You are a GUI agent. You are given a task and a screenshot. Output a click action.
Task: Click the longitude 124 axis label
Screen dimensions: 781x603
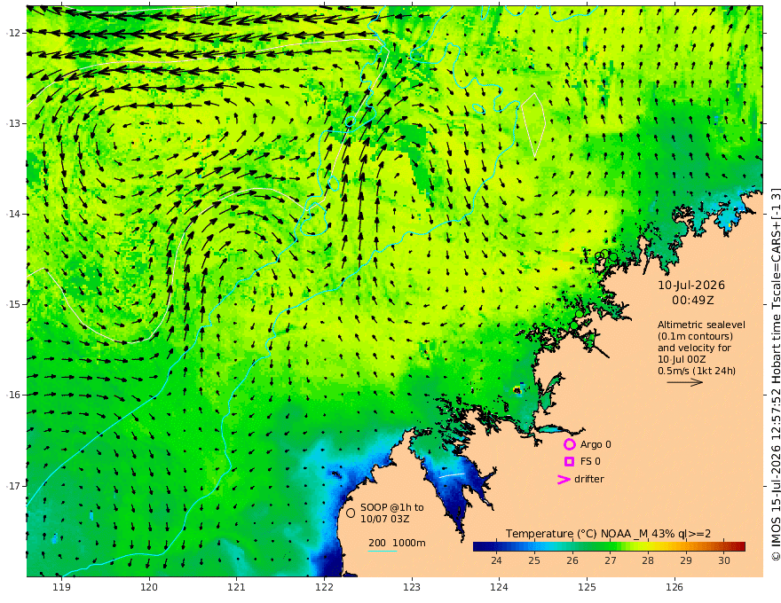click(x=500, y=587)
